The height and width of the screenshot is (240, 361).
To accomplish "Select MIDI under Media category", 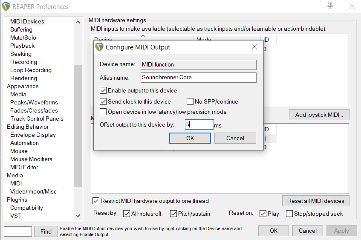I will tap(16, 184).
